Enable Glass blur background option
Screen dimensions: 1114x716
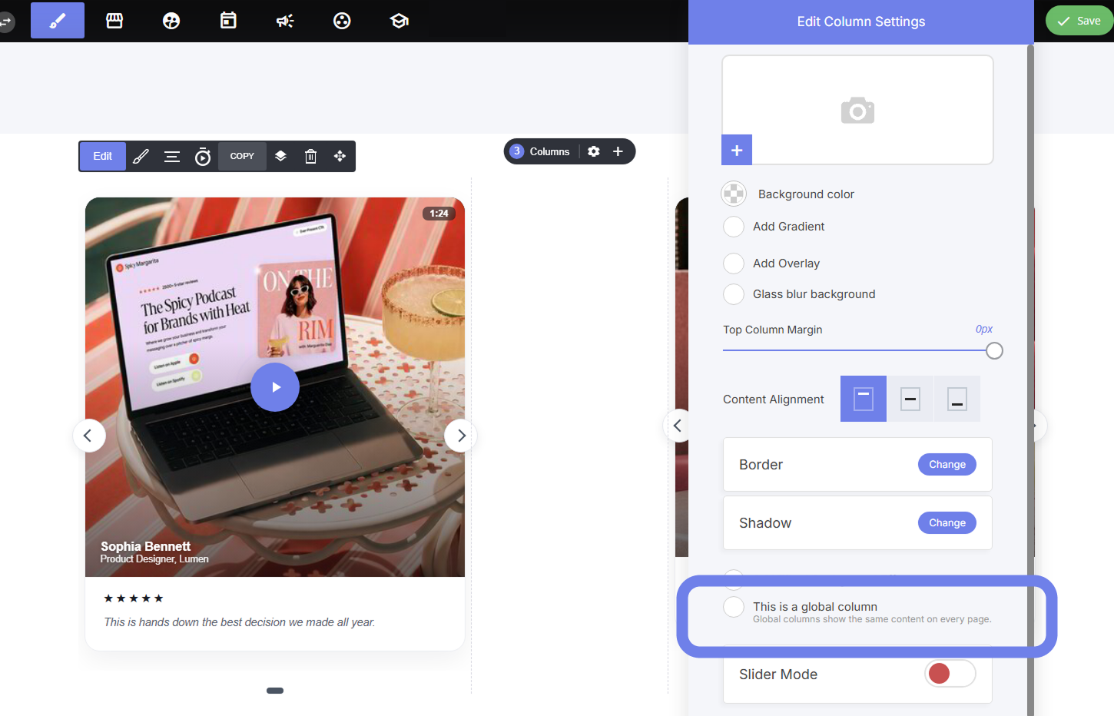(x=734, y=294)
